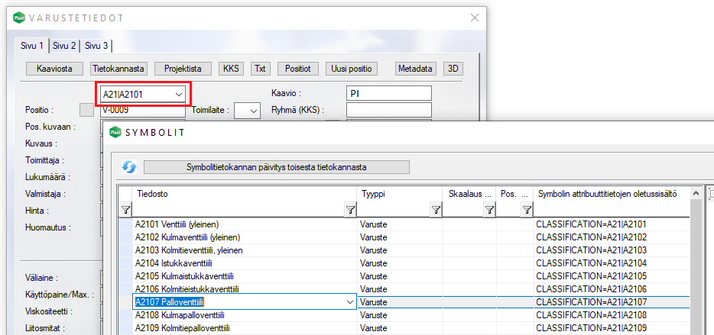
Task: Open the filter on Skaalaus column
Action: click(x=488, y=209)
